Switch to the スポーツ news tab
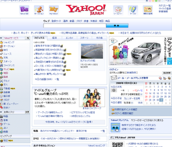Viewport: 172px width, 147px height. pyautogui.click(x=84, y=38)
